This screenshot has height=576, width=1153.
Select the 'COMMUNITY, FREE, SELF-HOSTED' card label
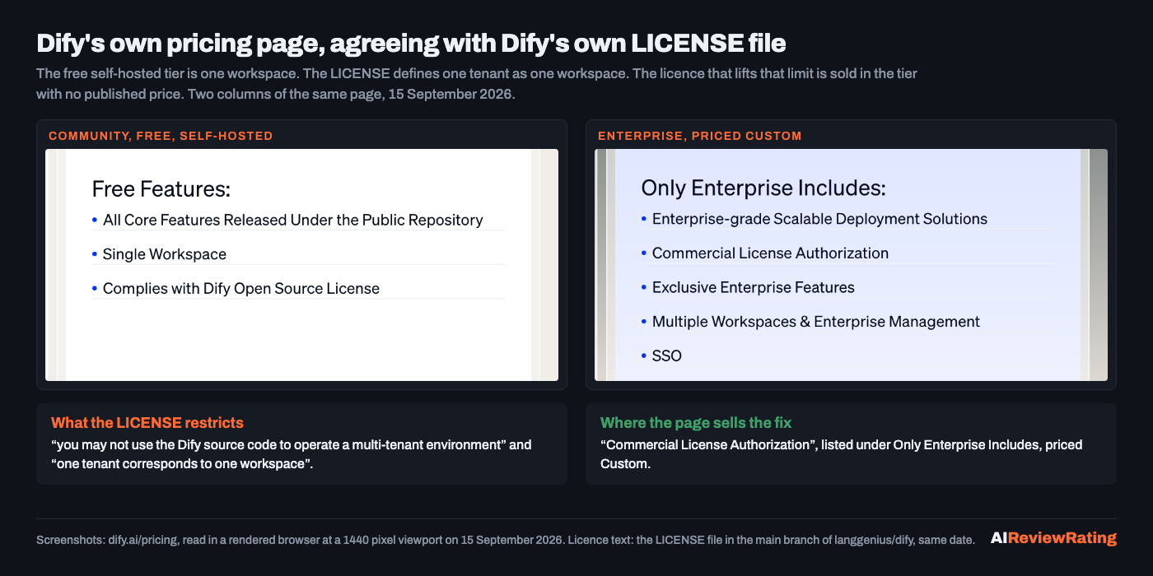tap(161, 136)
